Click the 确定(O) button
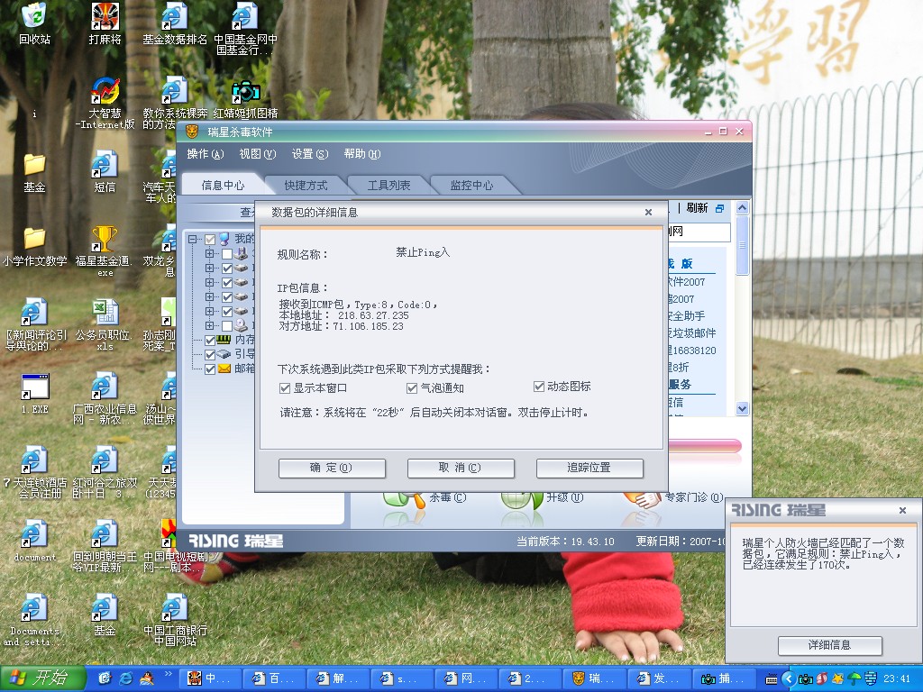 pos(332,469)
